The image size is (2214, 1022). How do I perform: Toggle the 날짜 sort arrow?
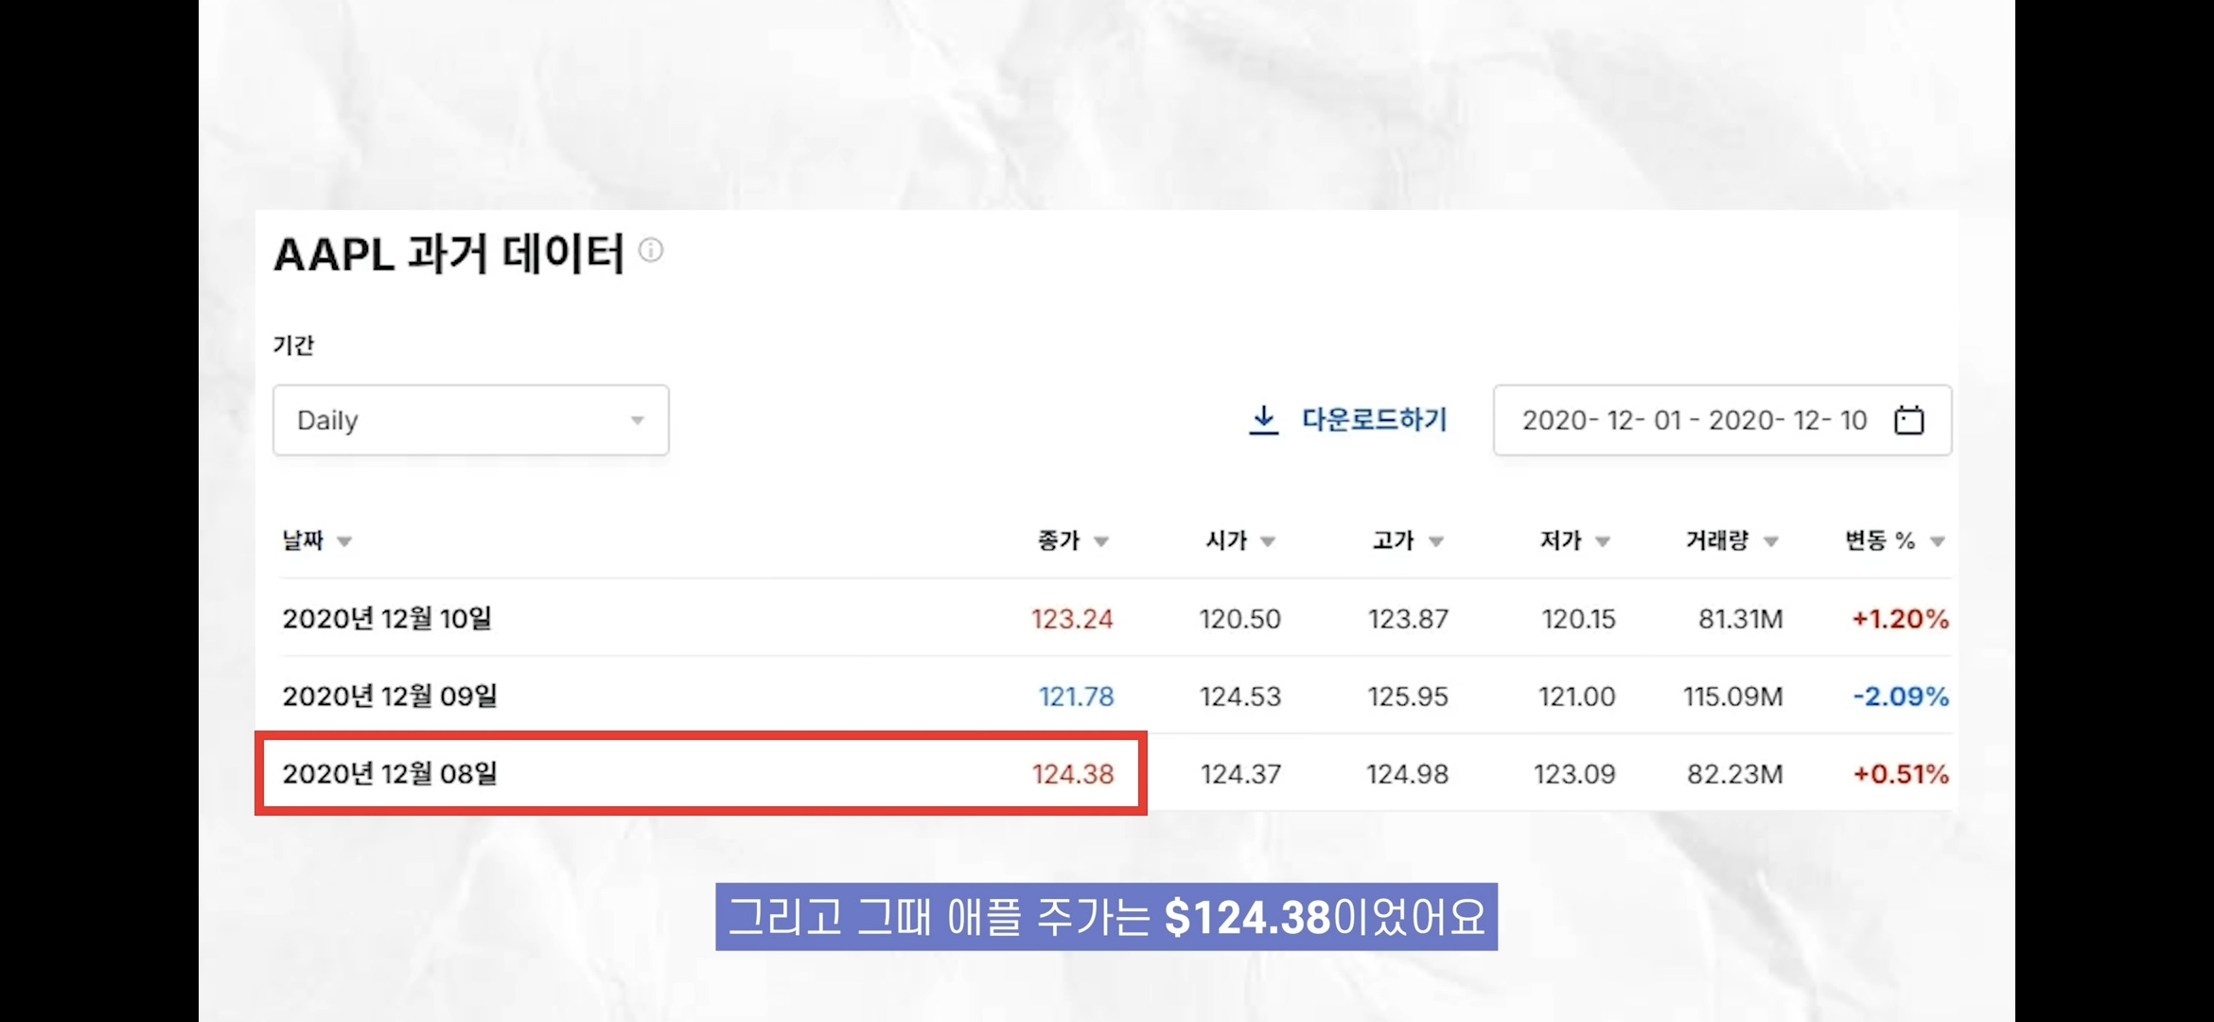344,540
